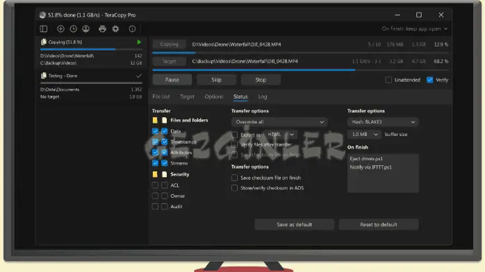This screenshot has height=272, width=485.
Task: Click the target file progress bar
Action: point(300,70)
